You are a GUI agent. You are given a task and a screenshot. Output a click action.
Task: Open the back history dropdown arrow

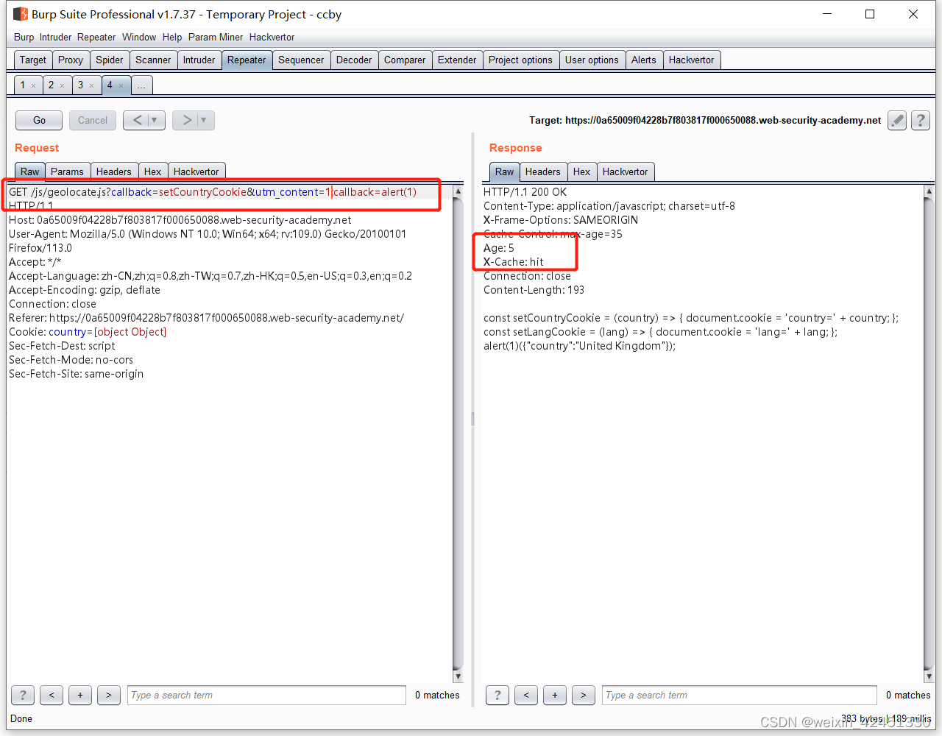pyautogui.click(x=155, y=120)
